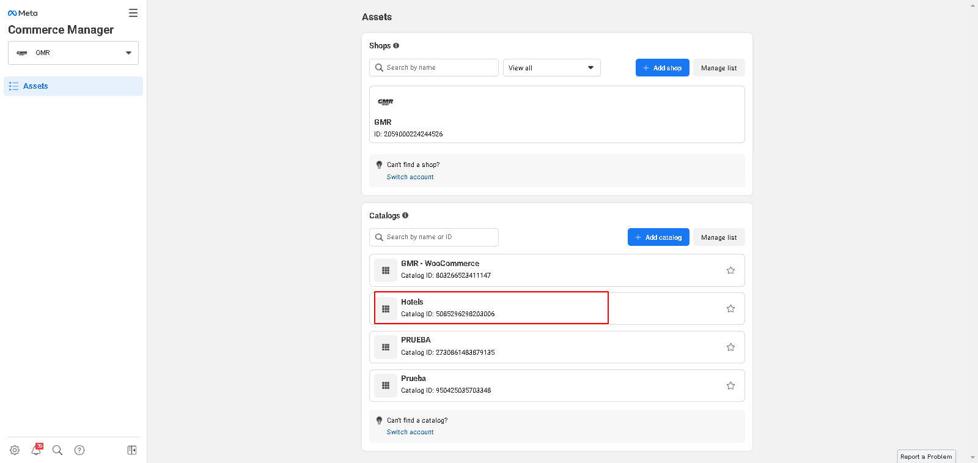This screenshot has height=463, width=978.
Task: Click the lightbulb icon by Can't find a shop
Action: click(x=379, y=165)
